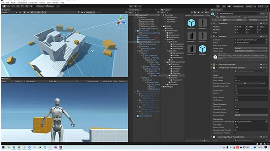Image resolution: width=270 pixels, height=151 pixels.
Task: Click Mute Audio in Game view
Action: pos(107,81)
